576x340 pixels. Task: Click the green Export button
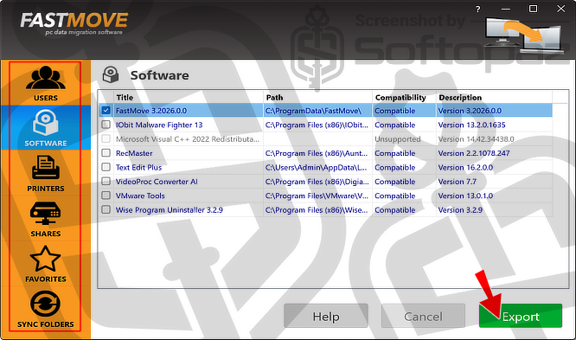pos(521,316)
